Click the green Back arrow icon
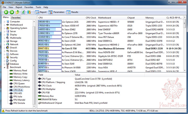 6,12
